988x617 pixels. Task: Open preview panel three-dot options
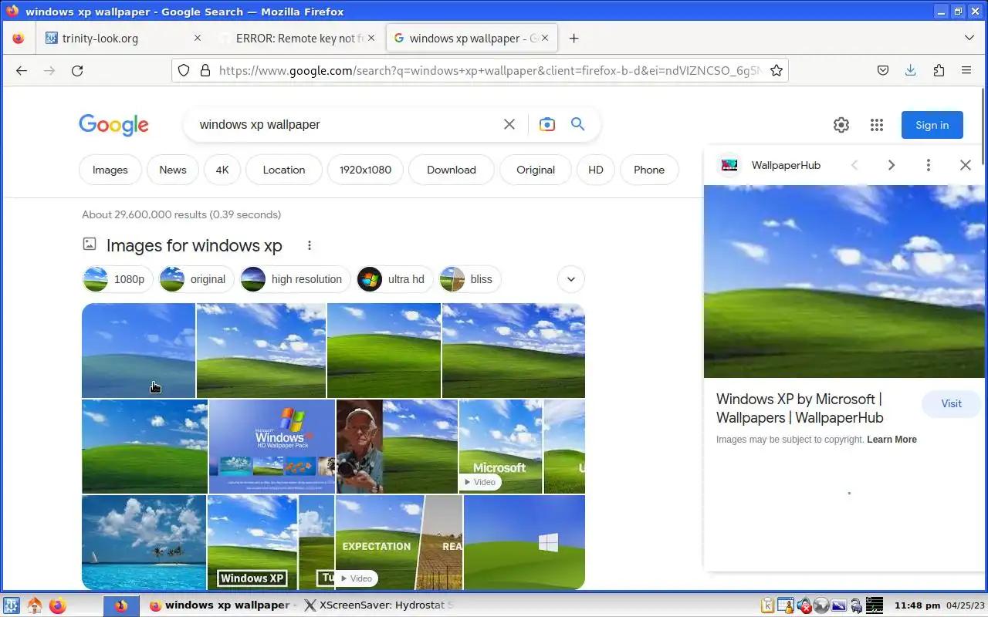[x=929, y=165]
